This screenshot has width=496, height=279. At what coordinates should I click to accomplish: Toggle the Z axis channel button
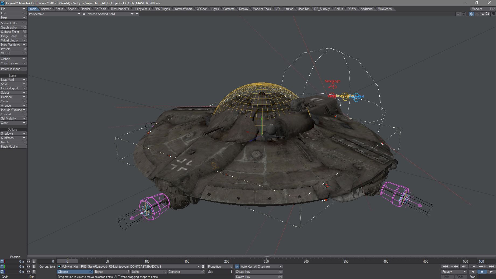2,272
